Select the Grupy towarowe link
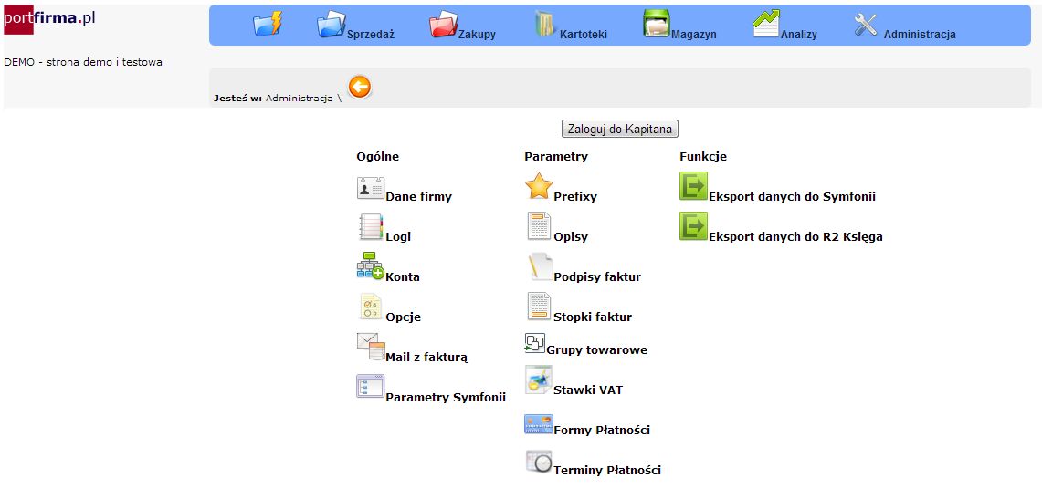Image resolution: width=1042 pixels, height=489 pixels. pos(596,349)
